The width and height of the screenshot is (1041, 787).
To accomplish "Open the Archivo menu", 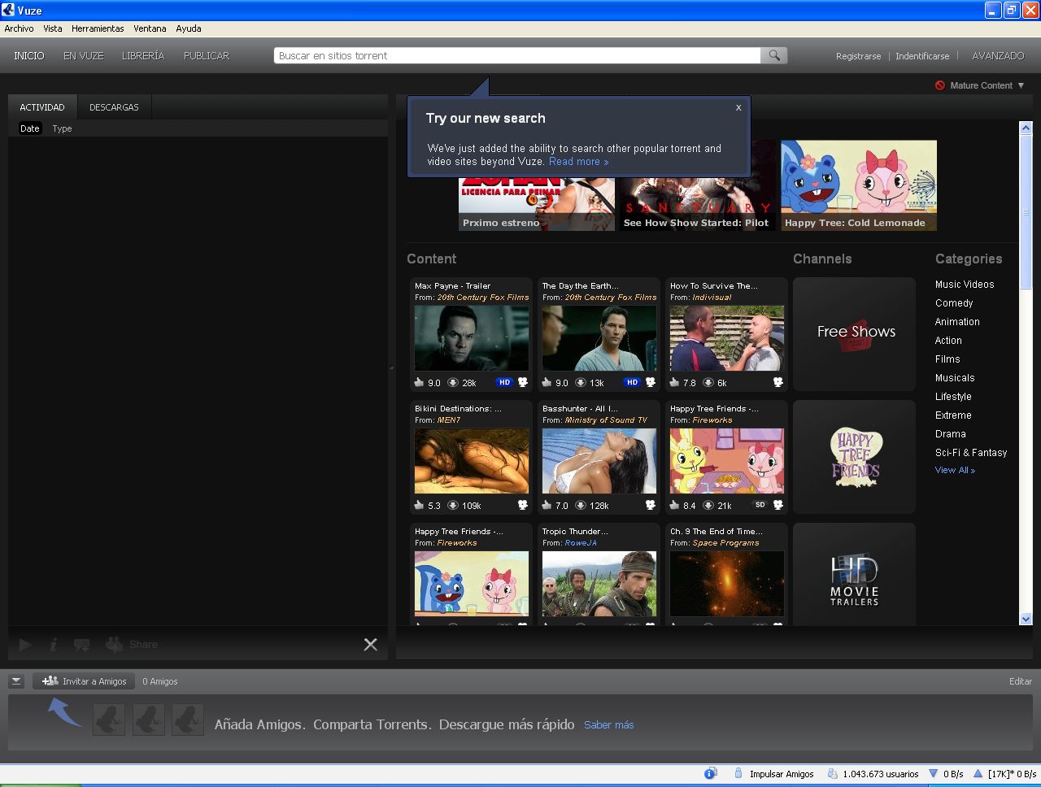I will point(19,28).
